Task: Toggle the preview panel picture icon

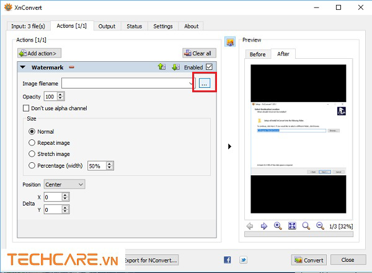Action: coord(230,42)
